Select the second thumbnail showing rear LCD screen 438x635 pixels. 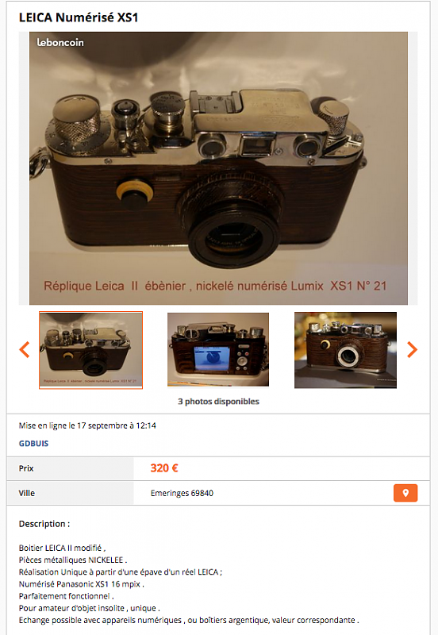point(218,349)
